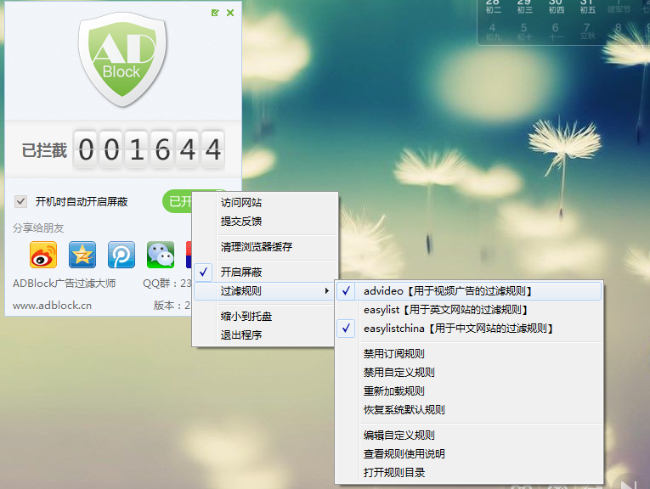Select 重新加载规则 option
This screenshot has height=489, width=650.
point(469,391)
